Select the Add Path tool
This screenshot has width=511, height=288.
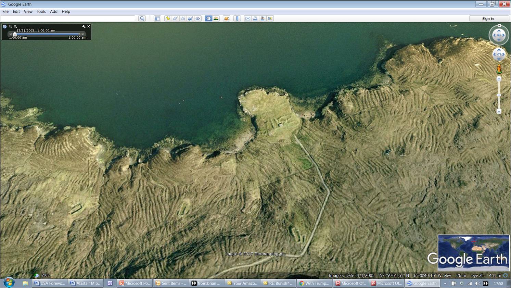[183, 18]
